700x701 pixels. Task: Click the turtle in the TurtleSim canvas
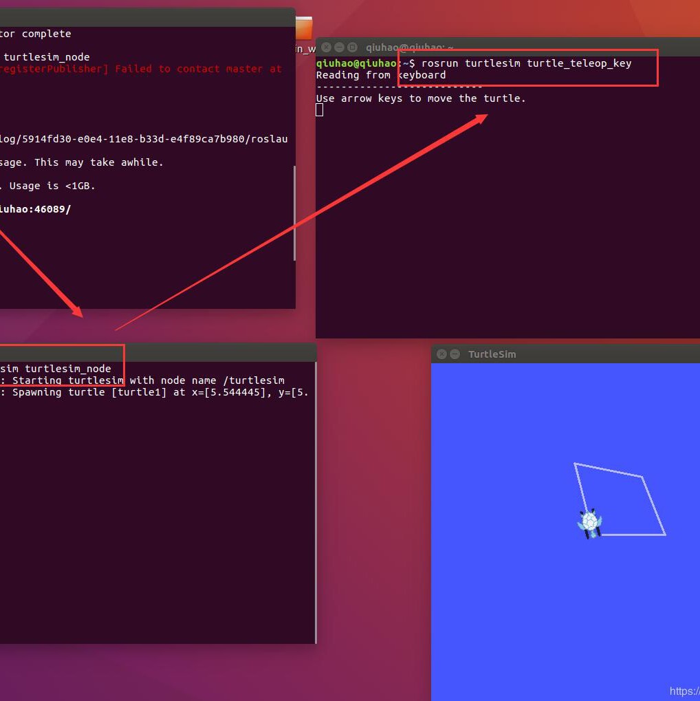pyautogui.click(x=590, y=523)
